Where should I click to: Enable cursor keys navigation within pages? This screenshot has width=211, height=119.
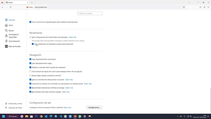pyautogui.click(x=30, y=71)
